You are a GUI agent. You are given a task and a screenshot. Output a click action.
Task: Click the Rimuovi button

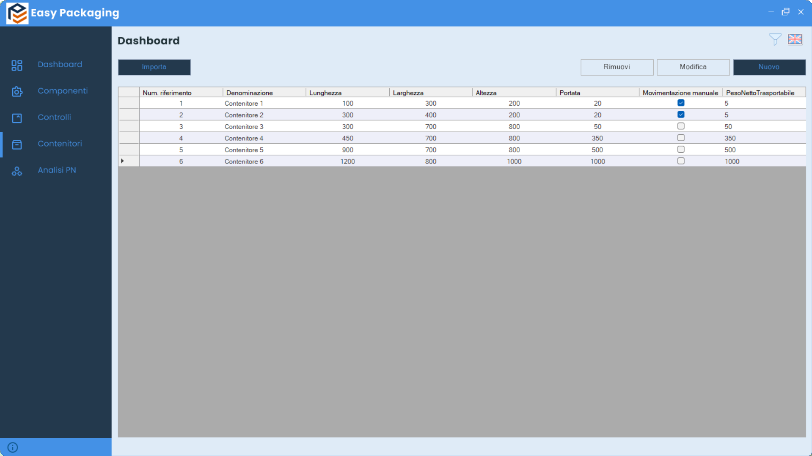[x=617, y=67]
